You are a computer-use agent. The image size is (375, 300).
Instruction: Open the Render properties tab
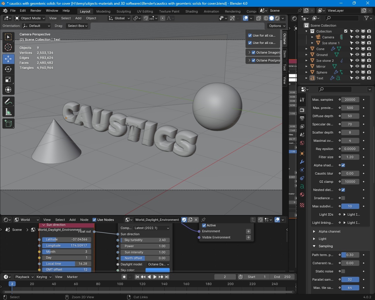302,110
